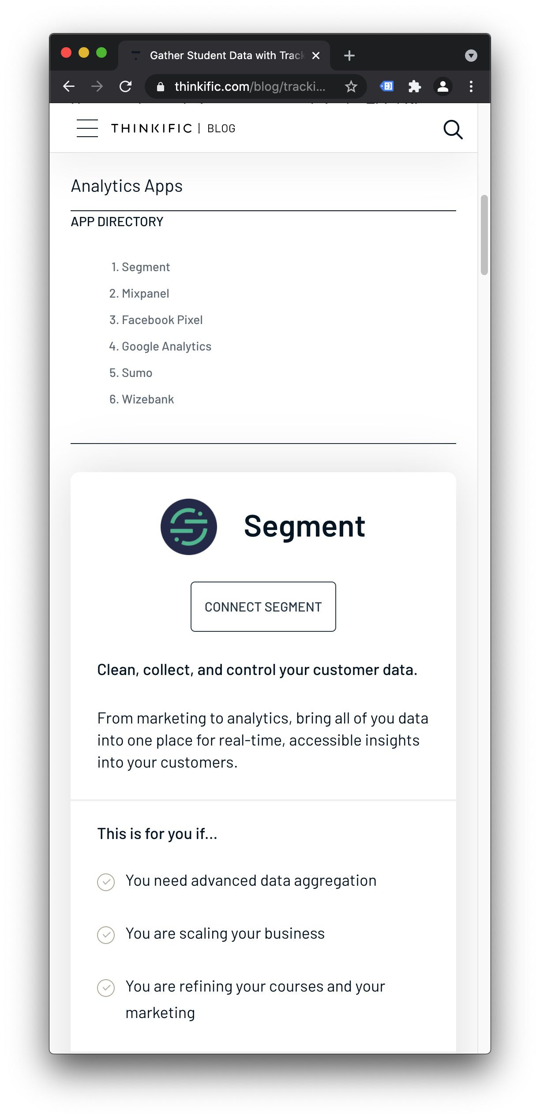Screen dimensions: 540x1119
Task: Click the page's vertical scrollbar thumb
Action: pyautogui.click(x=484, y=235)
